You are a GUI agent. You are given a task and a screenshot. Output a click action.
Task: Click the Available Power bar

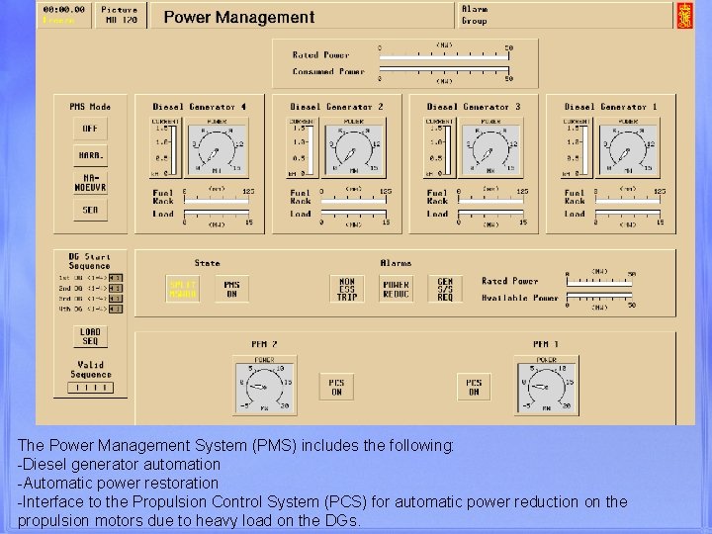pyautogui.click(x=599, y=296)
